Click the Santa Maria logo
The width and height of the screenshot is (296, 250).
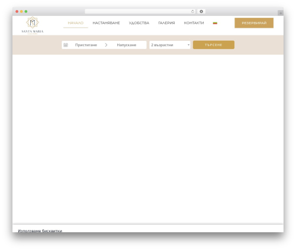click(x=33, y=25)
